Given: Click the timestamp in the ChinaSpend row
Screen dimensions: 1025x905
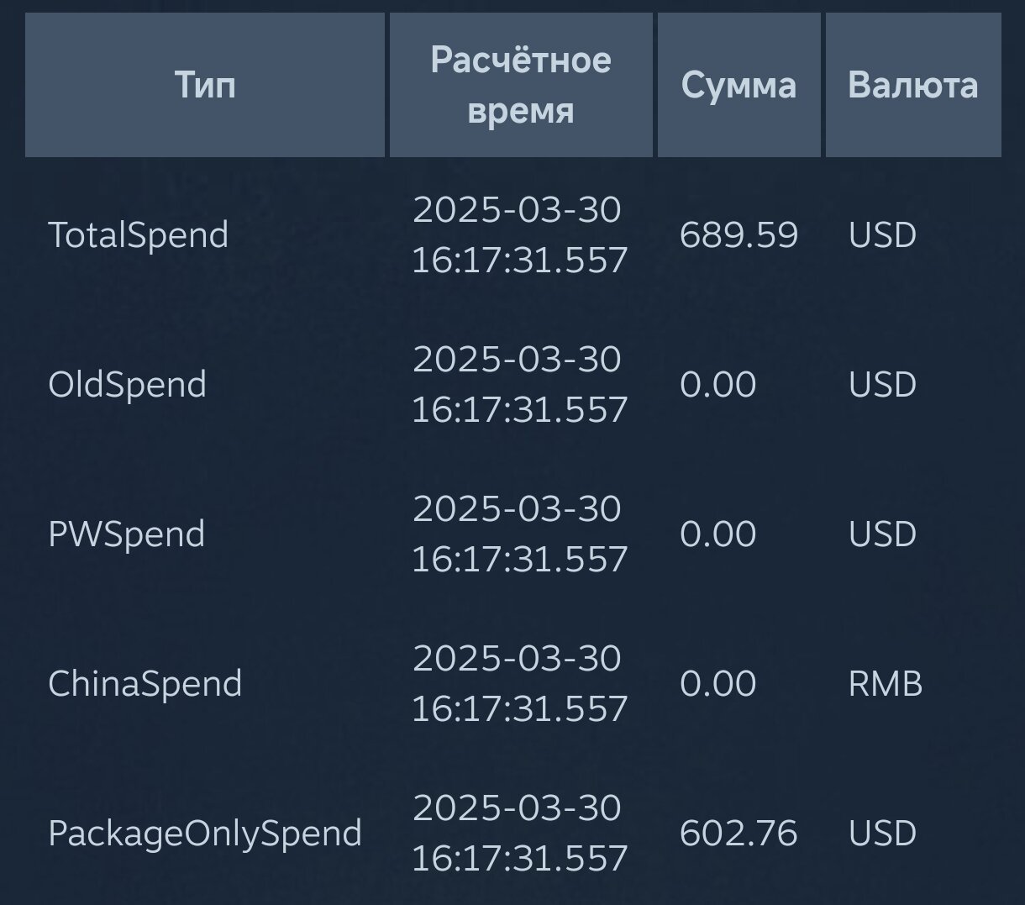Looking at the screenshot, I should pos(519,683).
